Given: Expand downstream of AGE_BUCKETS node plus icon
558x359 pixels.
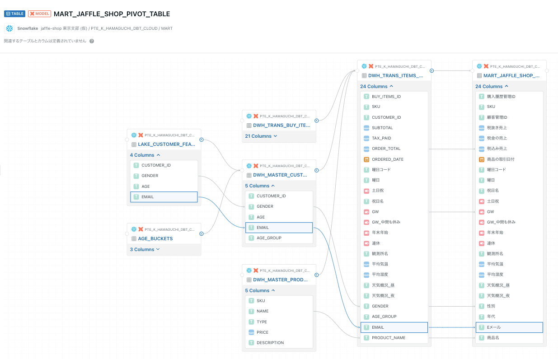Looking at the screenshot, I should tap(202, 233).
